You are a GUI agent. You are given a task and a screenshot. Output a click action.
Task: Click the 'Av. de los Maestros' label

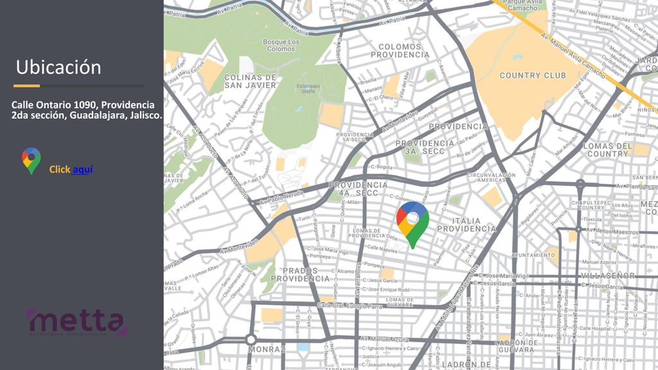point(612,231)
